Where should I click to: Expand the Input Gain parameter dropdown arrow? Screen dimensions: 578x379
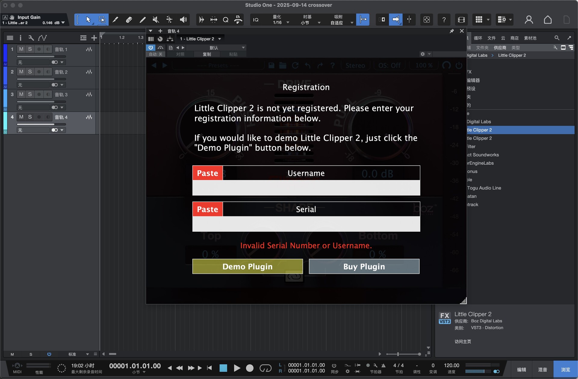(x=63, y=23)
